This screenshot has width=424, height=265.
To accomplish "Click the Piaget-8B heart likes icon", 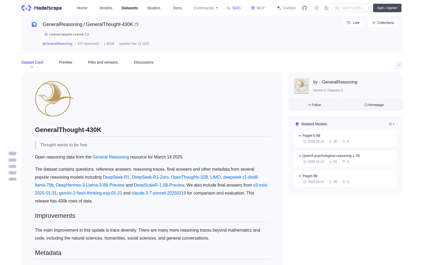I will (344, 182).
